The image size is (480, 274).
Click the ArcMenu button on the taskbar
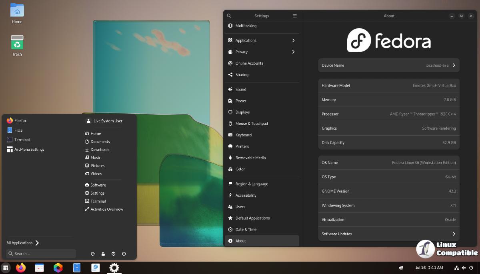point(6,268)
